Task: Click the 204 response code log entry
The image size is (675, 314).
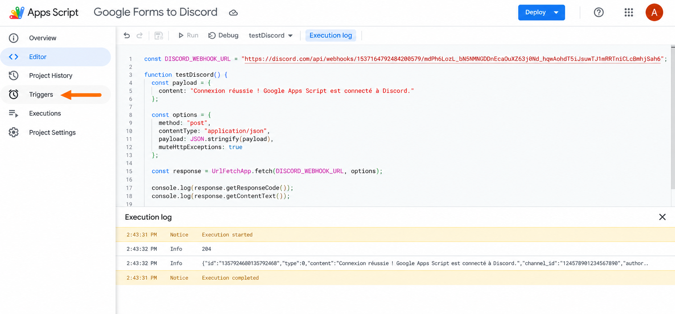Action: click(x=395, y=249)
